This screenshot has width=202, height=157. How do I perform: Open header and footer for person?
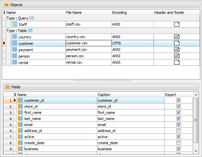tap(177, 56)
